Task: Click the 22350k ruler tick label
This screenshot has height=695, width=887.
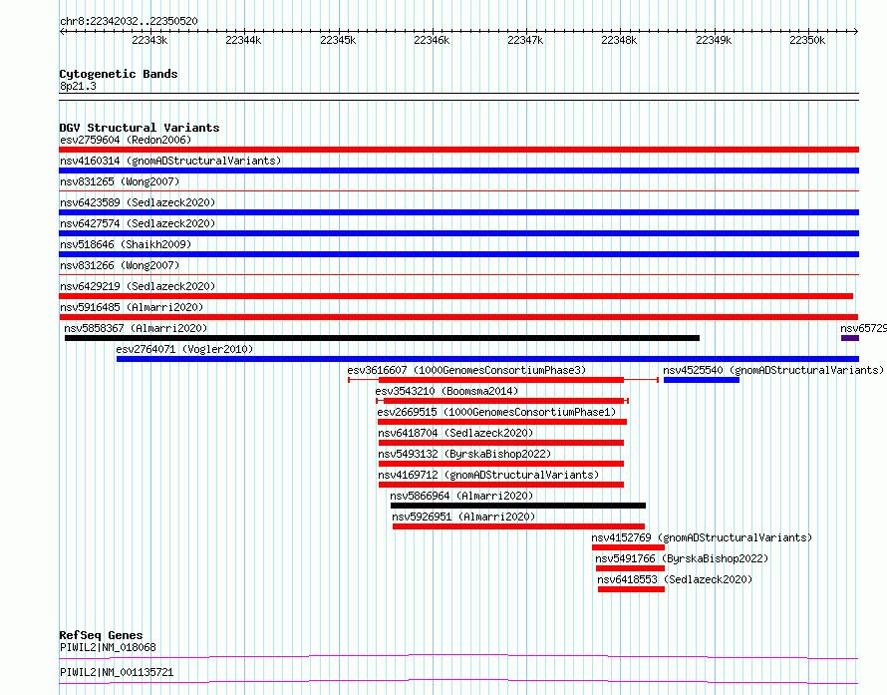Action: pyautogui.click(x=807, y=40)
